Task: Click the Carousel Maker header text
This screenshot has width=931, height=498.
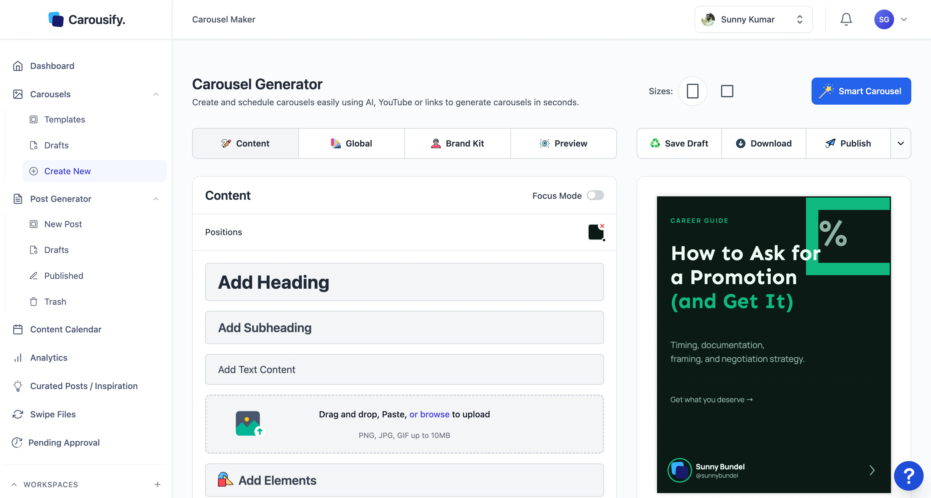Action: [x=223, y=19]
